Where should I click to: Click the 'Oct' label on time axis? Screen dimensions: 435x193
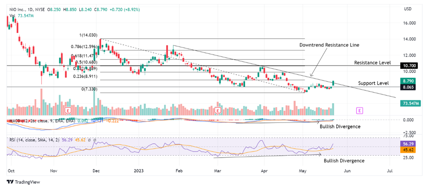12,171
